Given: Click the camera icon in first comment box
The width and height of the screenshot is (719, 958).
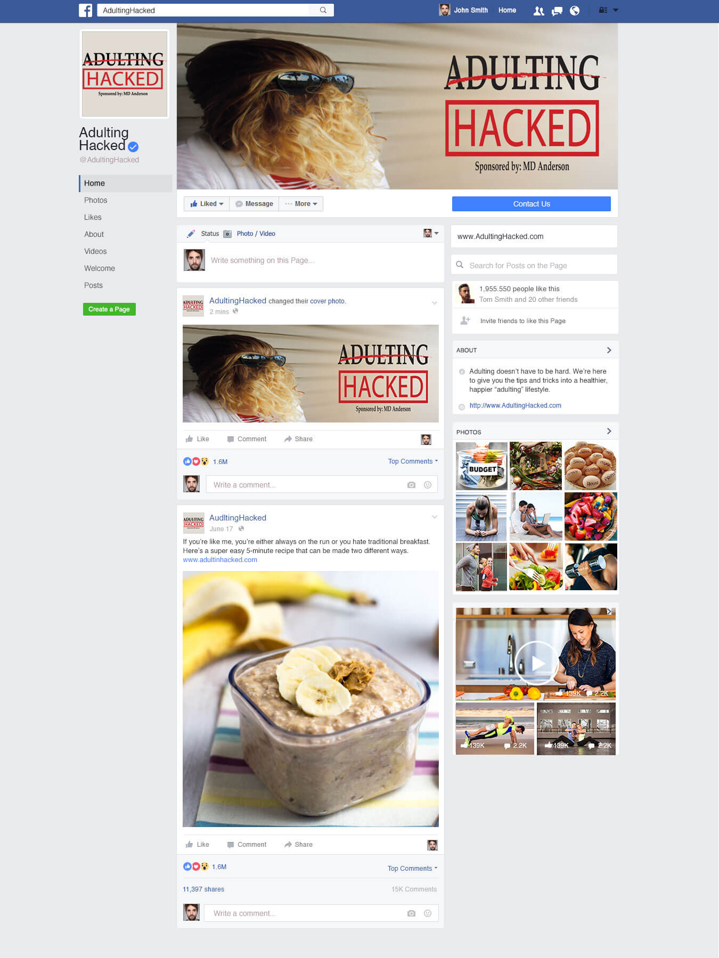Looking at the screenshot, I should (411, 485).
